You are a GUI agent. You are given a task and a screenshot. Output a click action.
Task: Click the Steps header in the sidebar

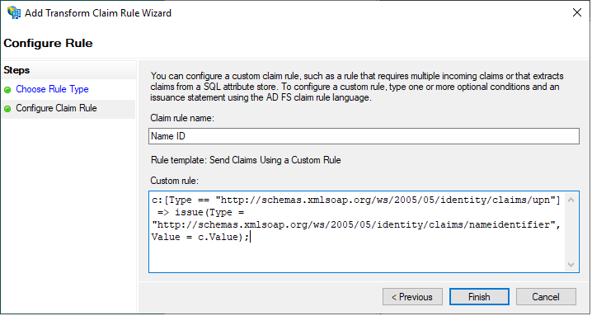click(16, 70)
